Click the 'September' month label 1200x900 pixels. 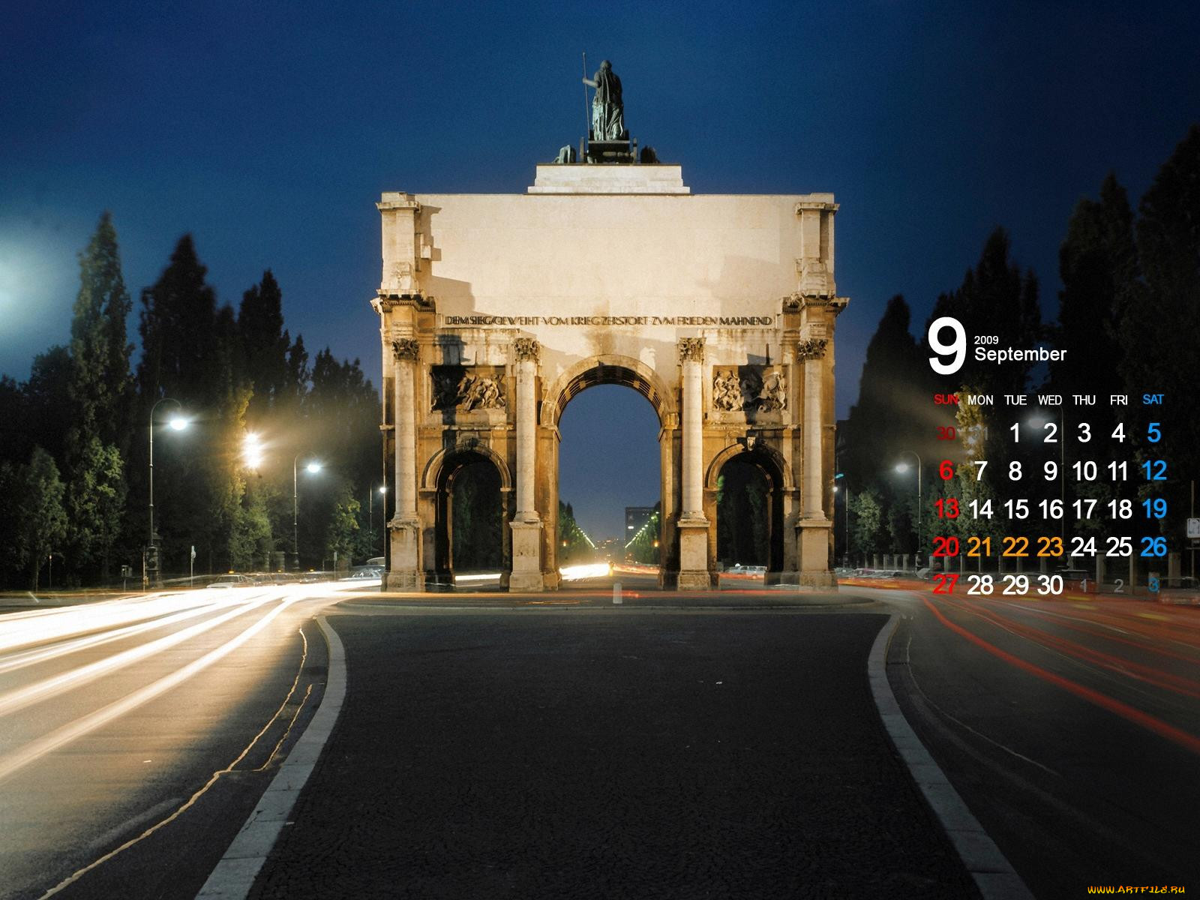click(x=1020, y=355)
